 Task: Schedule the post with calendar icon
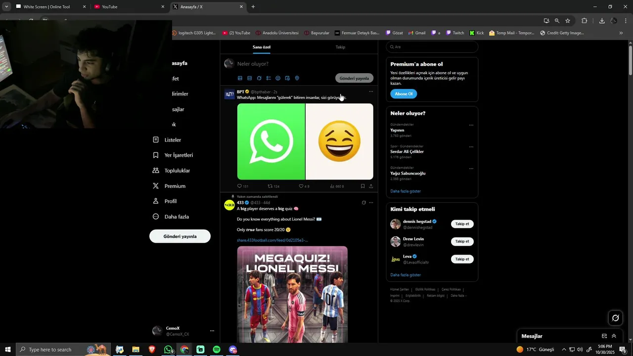click(287, 78)
